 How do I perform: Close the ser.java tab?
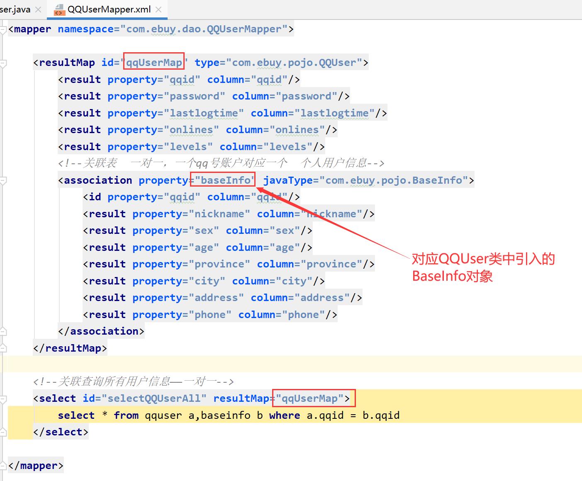38,10
